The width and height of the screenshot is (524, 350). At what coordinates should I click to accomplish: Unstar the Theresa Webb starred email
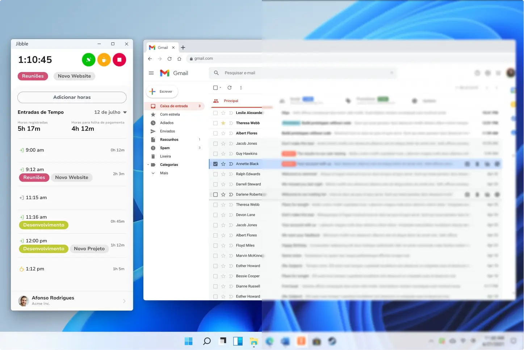(x=223, y=123)
